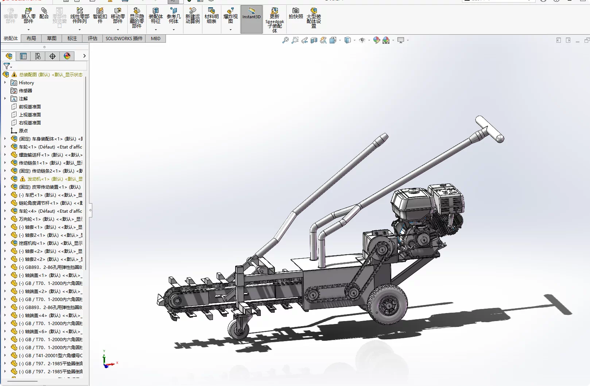This screenshot has width=590, height=386.
Task: Expand 发动机<1> warning component node
Action: point(5,179)
